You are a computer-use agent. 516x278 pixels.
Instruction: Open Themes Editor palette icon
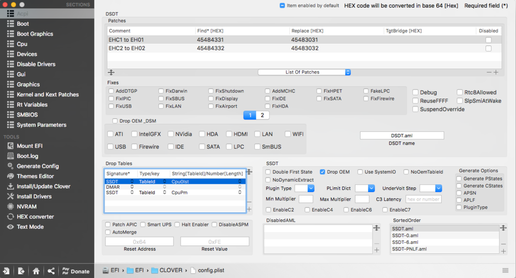coord(10,176)
